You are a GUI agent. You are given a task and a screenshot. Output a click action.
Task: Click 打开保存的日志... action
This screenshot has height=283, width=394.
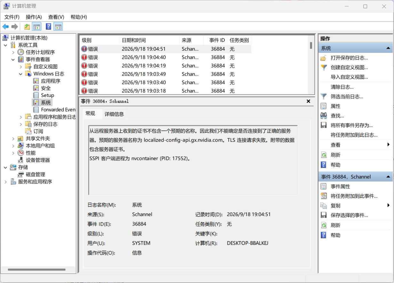(349, 58)
